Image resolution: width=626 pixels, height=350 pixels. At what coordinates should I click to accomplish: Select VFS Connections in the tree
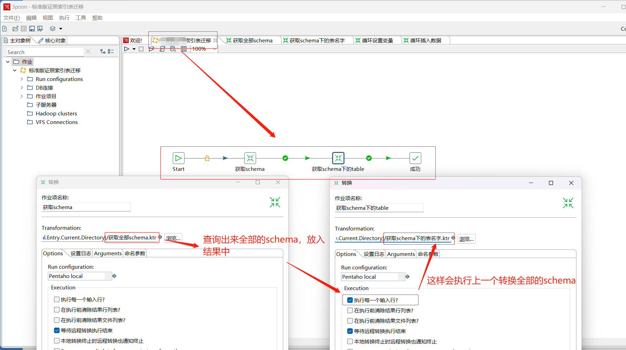(56, 122)
